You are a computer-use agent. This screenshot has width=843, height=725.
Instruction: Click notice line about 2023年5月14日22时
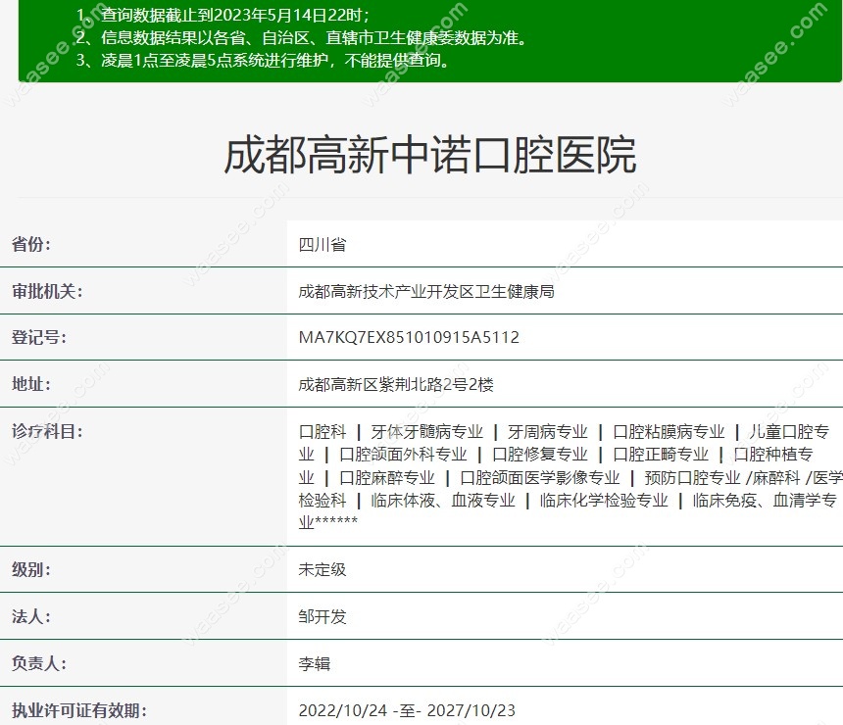pyautogui.click(x=223, y=15)
